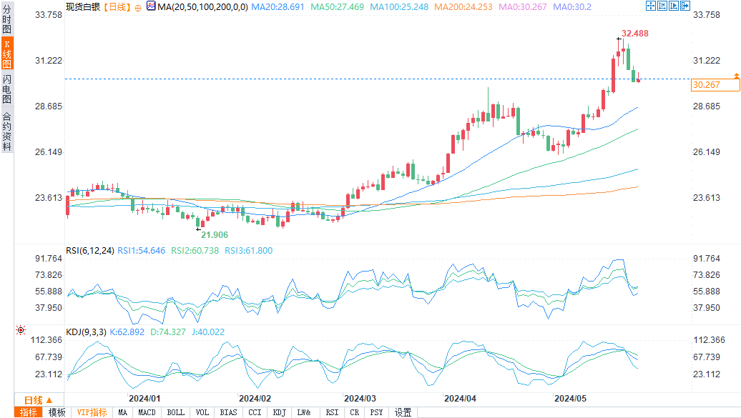Select the PSY indicator button
741x418 pixels.
pyautogui.click(x=377, y=412)
